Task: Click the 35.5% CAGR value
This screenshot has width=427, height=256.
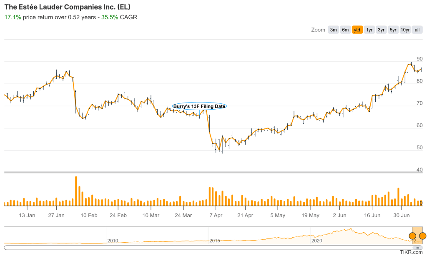Action: (x=110, y=17)
